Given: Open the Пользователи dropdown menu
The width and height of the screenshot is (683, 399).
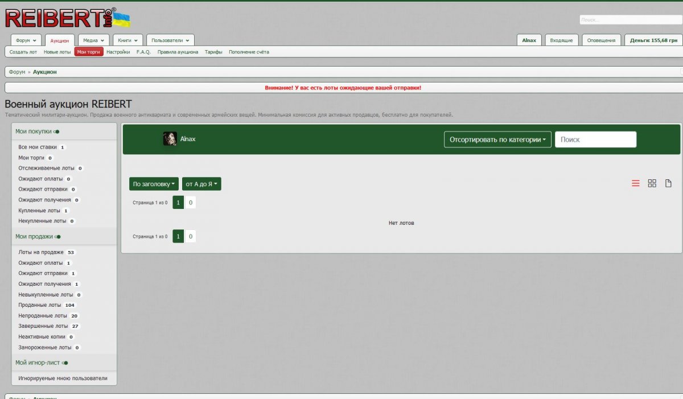Looking at the screenshot, I should pos(170,40).
